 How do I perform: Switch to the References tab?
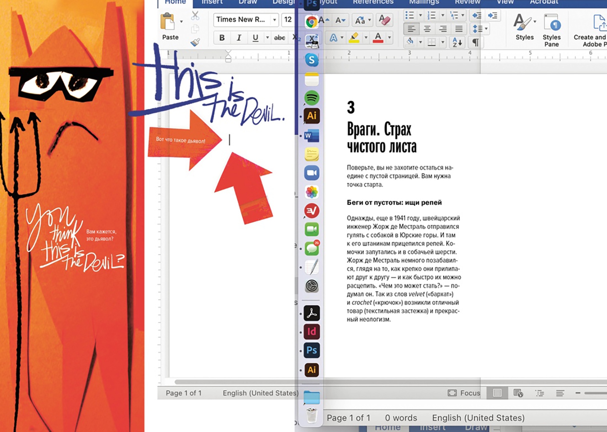(373, 2)
